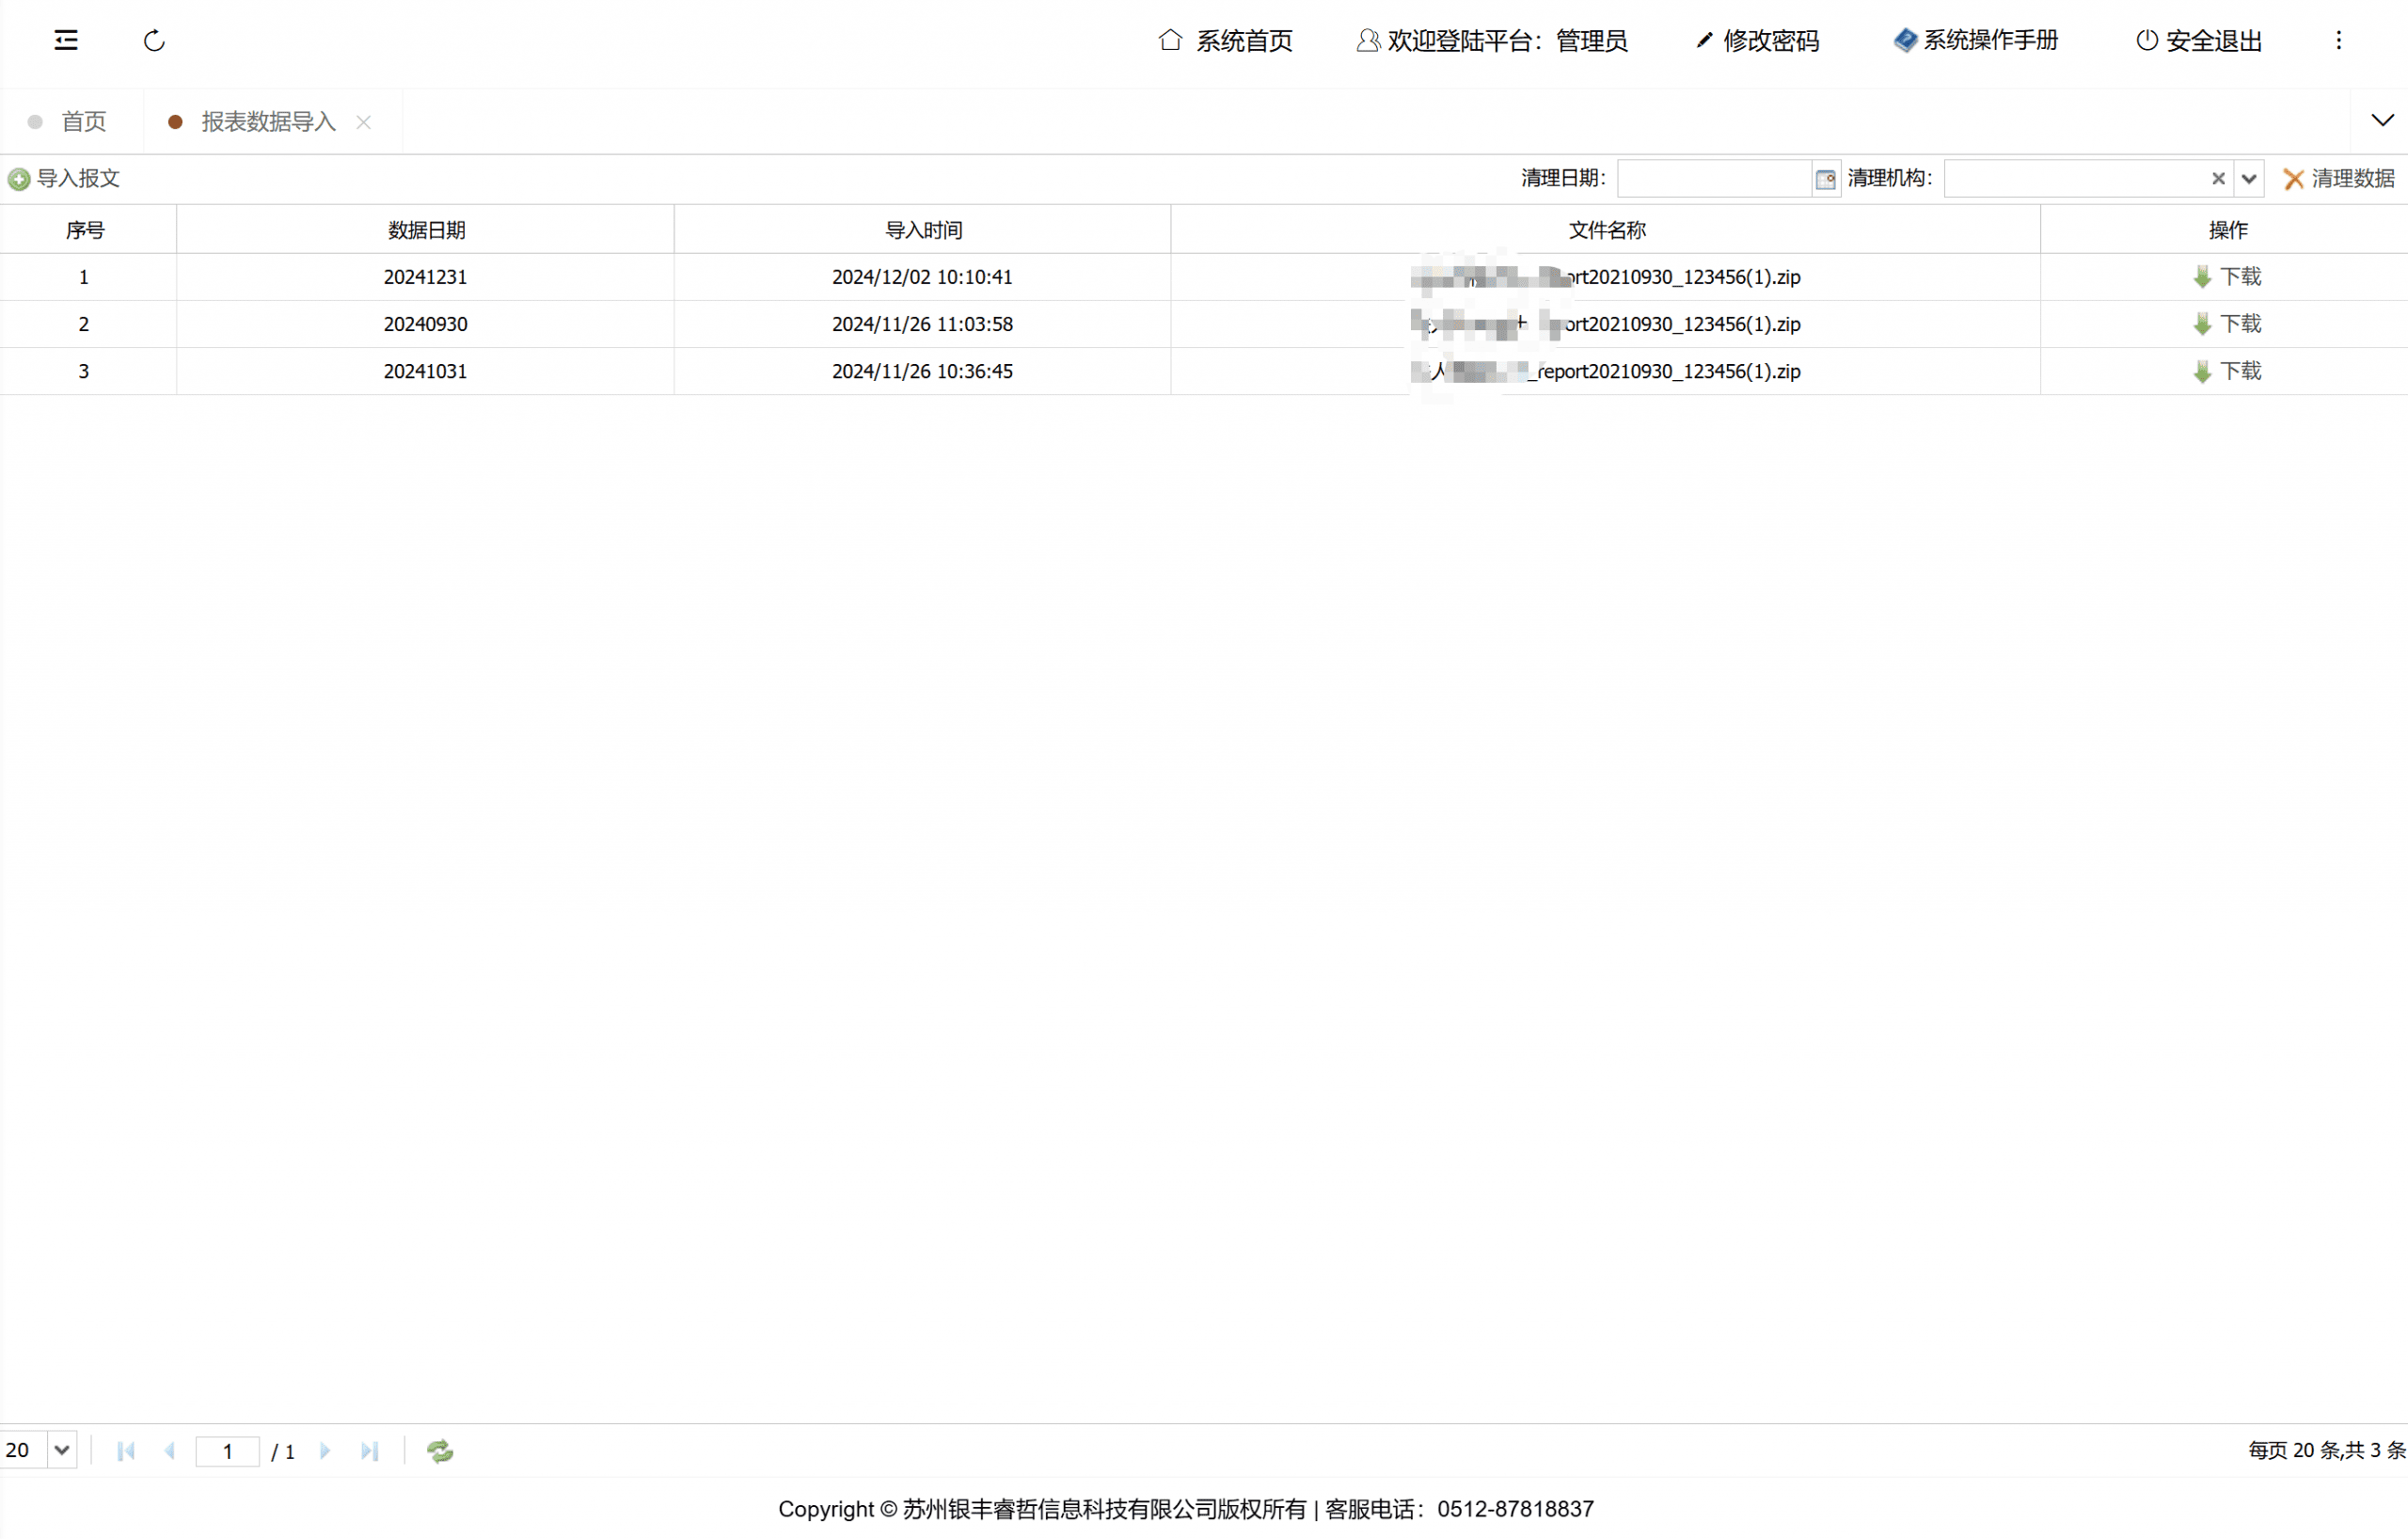Screen dimensions: 2408x1539
Task: Switch to the 首页 tab
Action: point(83,122)
